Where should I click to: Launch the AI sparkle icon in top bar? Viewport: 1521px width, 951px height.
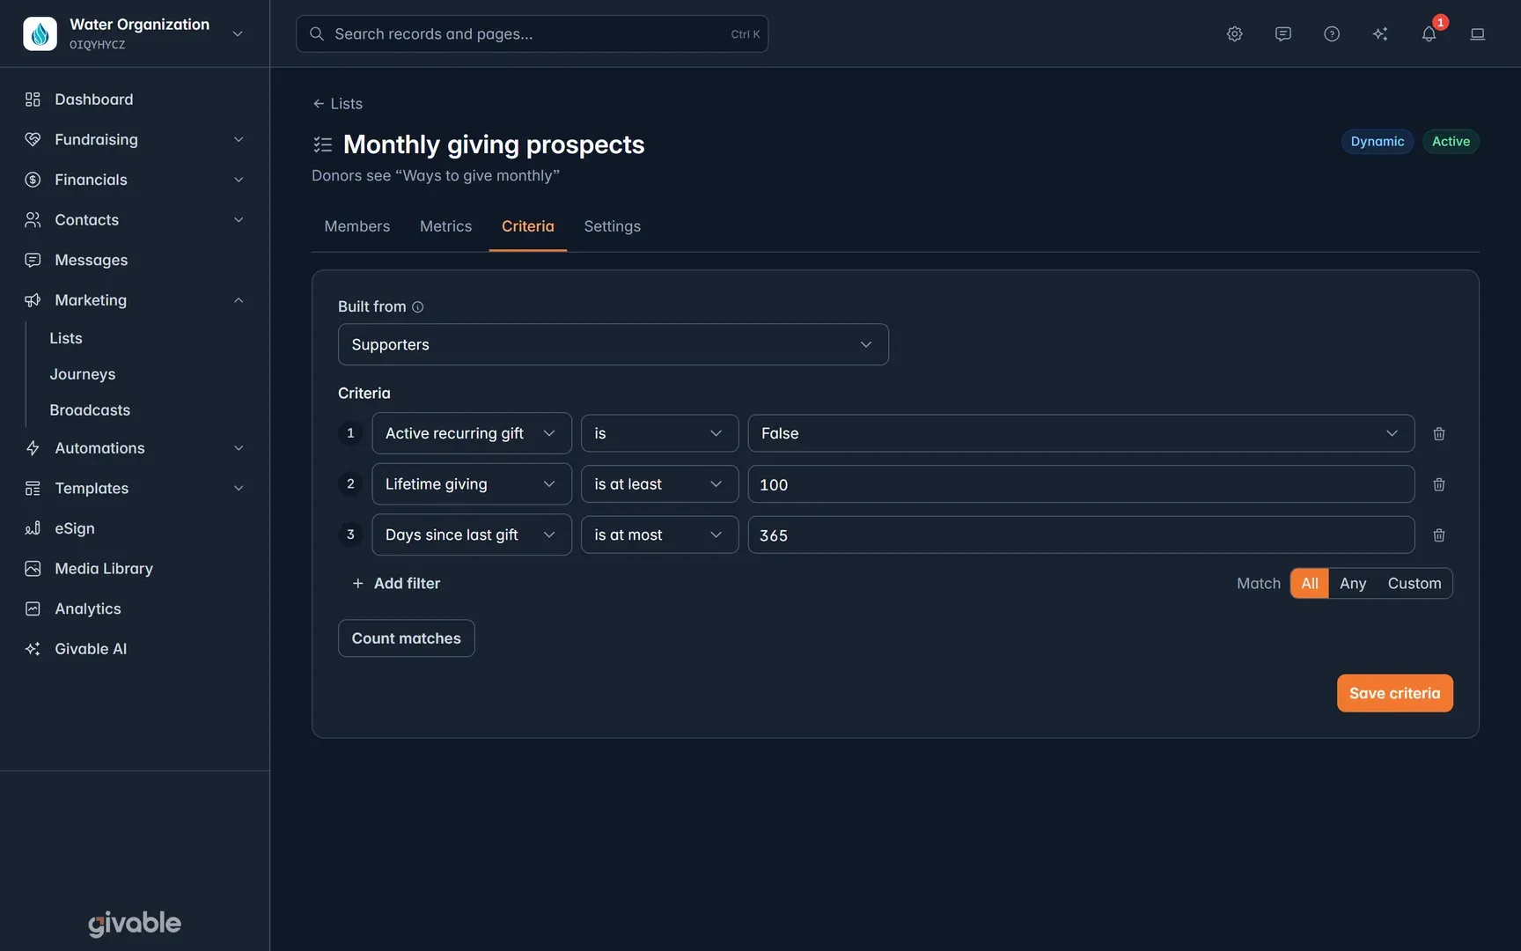[1380, 33]
